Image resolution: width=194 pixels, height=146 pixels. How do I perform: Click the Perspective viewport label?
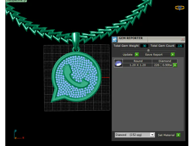point(15,1)
